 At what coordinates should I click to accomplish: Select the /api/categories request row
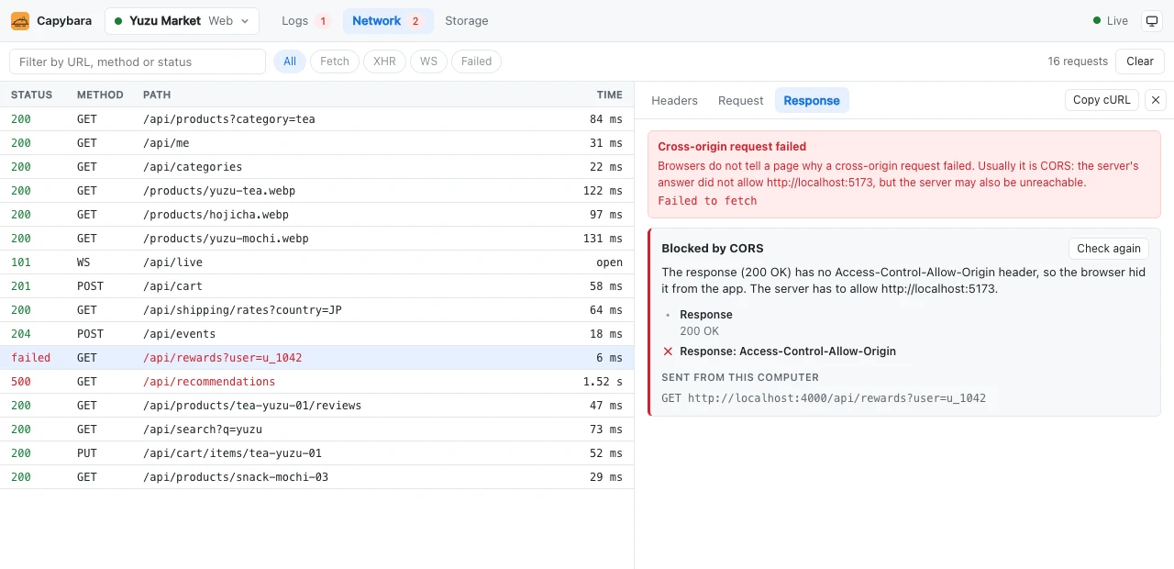coord(316,167)
